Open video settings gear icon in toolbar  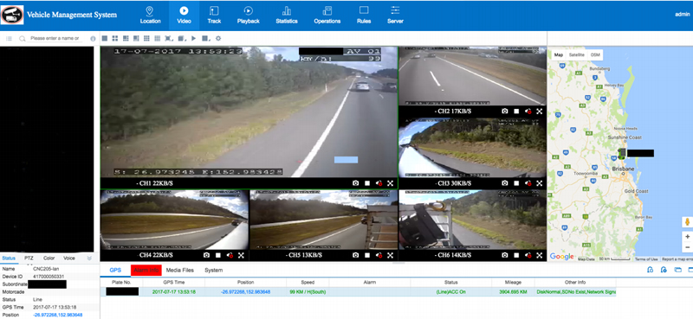click(x=218, y=38)
